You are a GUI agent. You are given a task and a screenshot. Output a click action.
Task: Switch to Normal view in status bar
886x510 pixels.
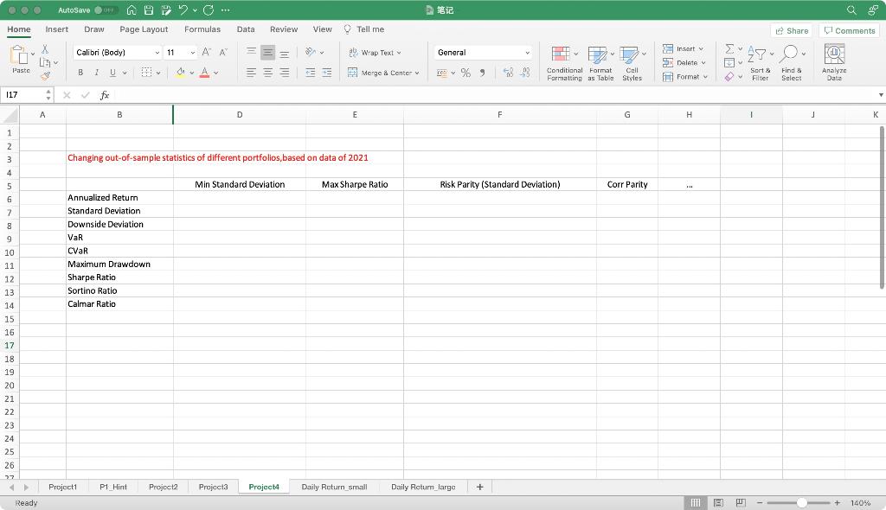click(696, 503)
